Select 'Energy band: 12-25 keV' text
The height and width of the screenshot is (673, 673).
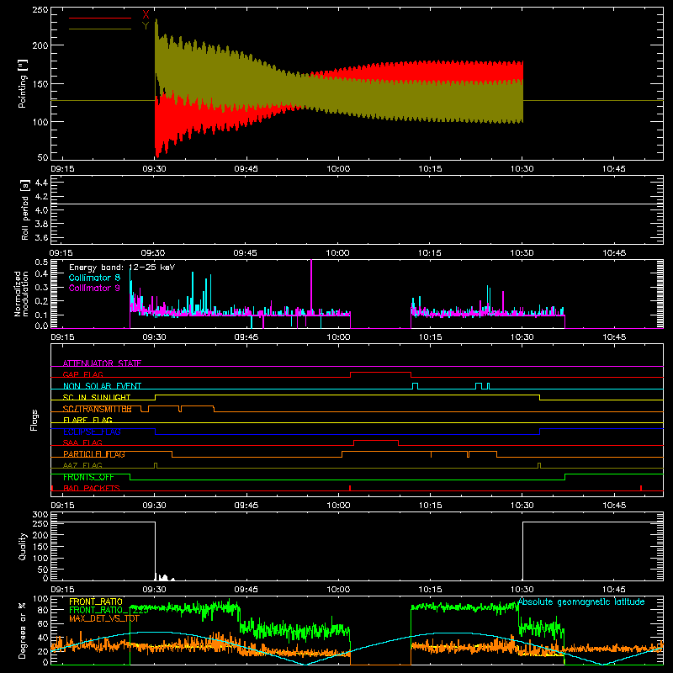[x=122, y=268]
